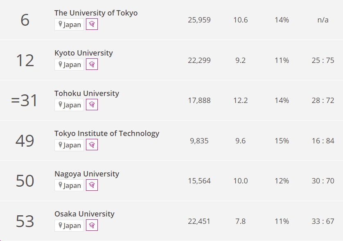Click graduation cap icon for Tohoku University
Viewport: 343px width, 241px height.
(x=92, y=105)
